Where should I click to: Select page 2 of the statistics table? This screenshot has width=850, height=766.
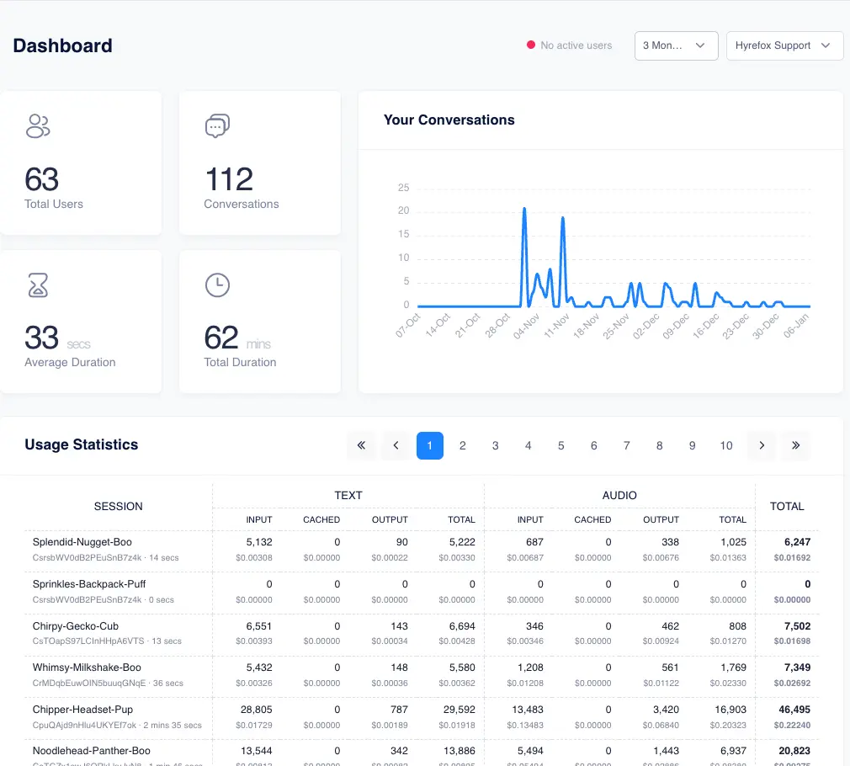tap(462, 445)
